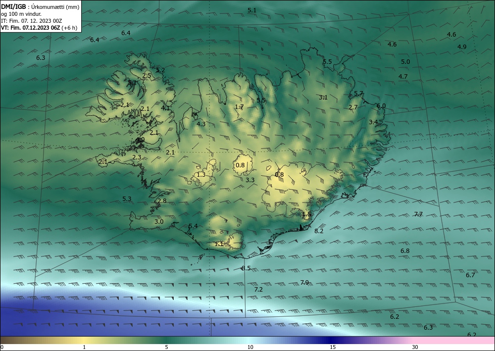The image size is (495, 351).
Task: Click the 7.9 value over the ocean
Action: [304, 282]
